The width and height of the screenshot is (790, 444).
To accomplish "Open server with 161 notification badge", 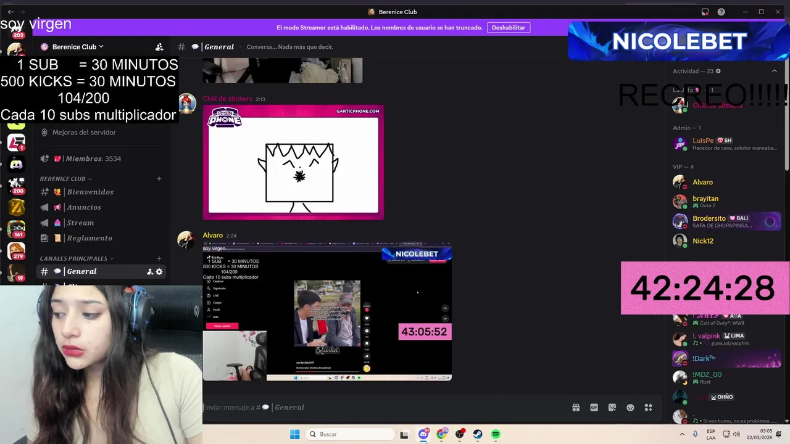I will pyautogui.click(x=16, y=229).
